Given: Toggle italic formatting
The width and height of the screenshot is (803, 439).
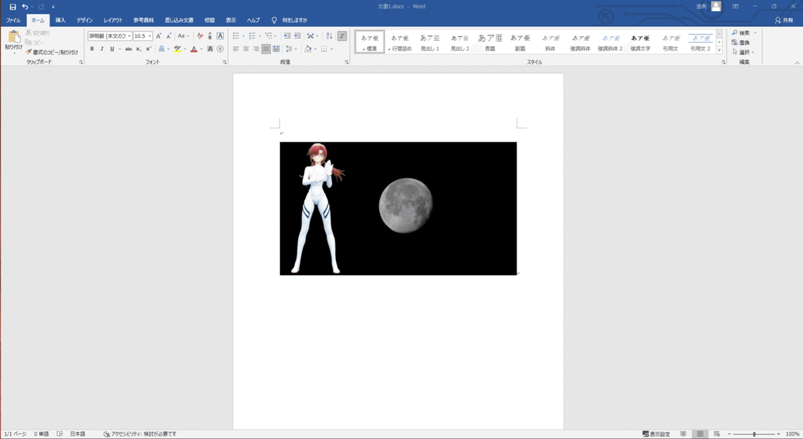Looking at the screenshot, I should click(102, 49).
